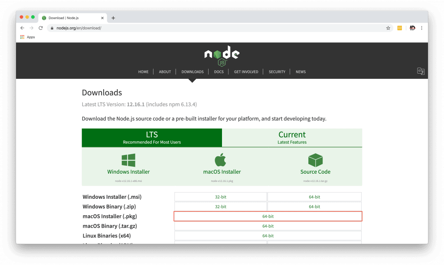This screenshot has height=265, width=444.
Task: Click the macOS Installer (.pkg) row label
Action: (x=110, y=217)
